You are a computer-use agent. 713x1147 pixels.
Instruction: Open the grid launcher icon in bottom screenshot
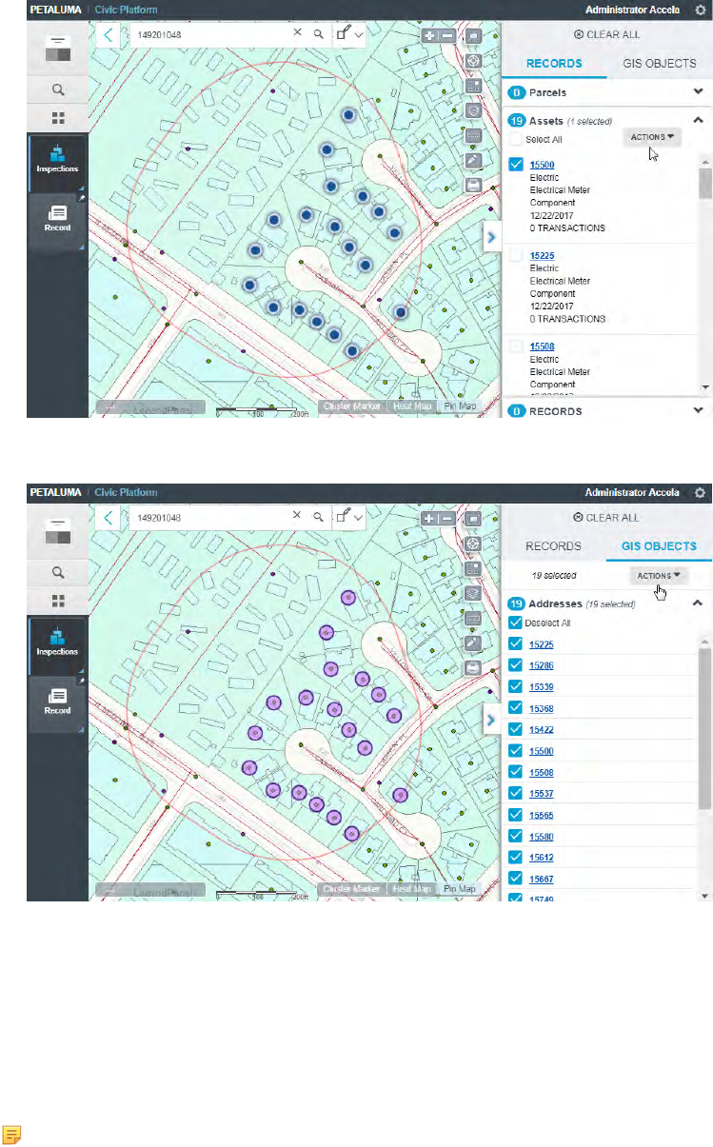pos(58,602)
